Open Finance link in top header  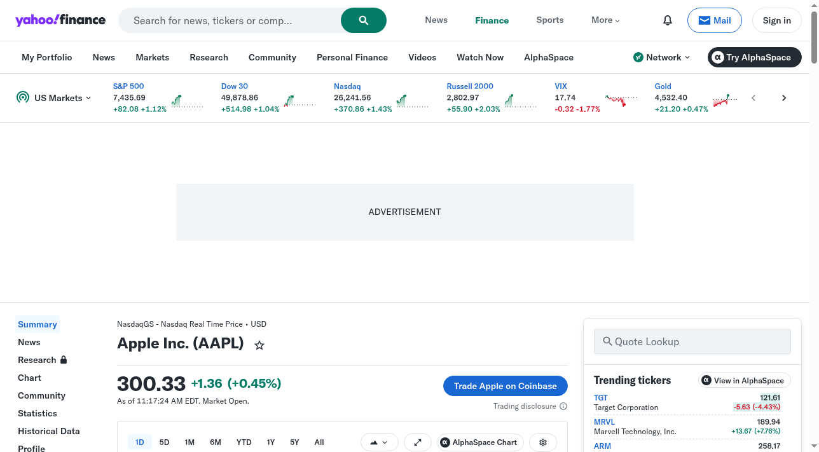492,20
